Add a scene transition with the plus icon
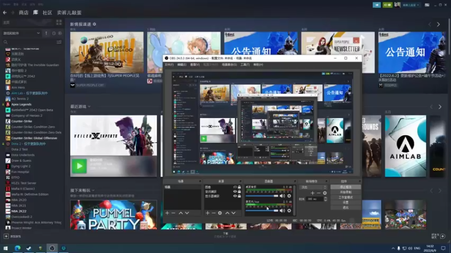 pos(312,193)
